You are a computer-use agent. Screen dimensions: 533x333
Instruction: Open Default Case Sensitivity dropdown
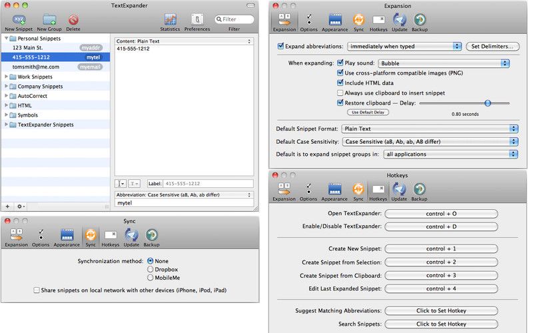click(x=430, y=142)
